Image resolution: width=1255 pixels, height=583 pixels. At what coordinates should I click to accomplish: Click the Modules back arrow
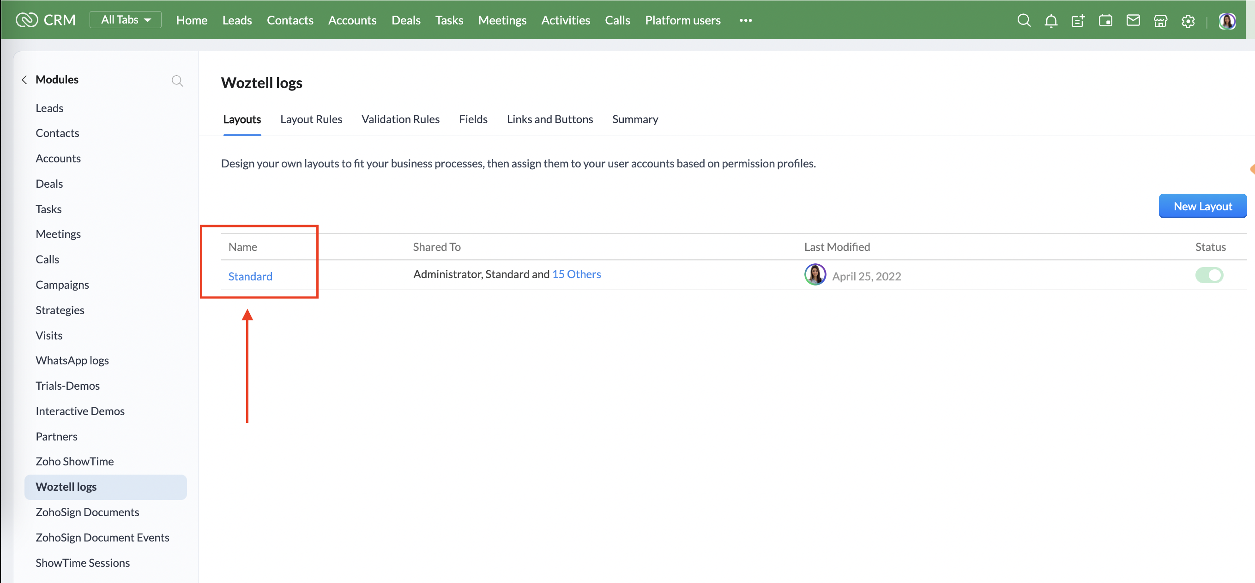coord(24,80)
